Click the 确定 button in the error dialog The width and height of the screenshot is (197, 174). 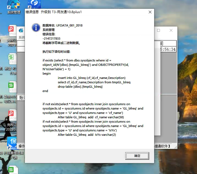(x=137, y=156)
